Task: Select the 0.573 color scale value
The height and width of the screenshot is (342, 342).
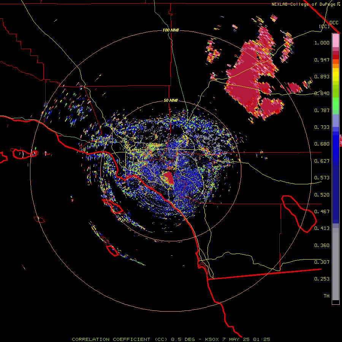Action: (x=322, y=178)
